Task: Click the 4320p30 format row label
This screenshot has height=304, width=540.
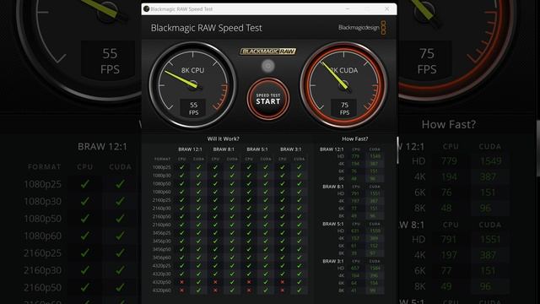Action: pos(161,274)
